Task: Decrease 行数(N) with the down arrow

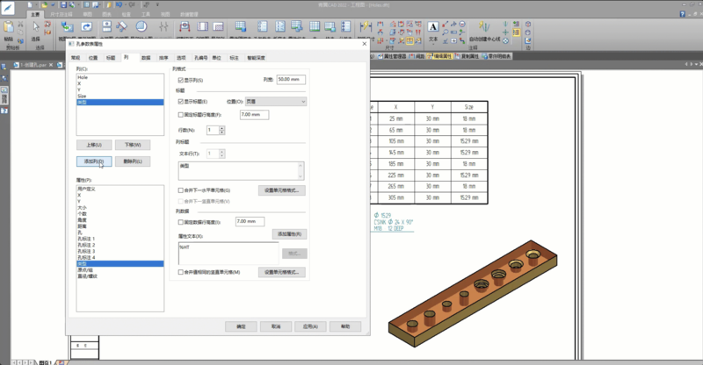Action: (222, 132)
